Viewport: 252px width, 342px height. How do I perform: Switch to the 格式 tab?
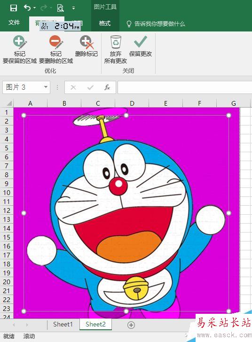104,23
